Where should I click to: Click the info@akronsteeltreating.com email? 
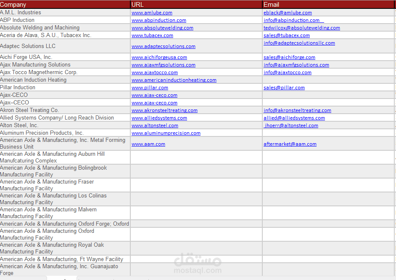[x=297, y=111]
